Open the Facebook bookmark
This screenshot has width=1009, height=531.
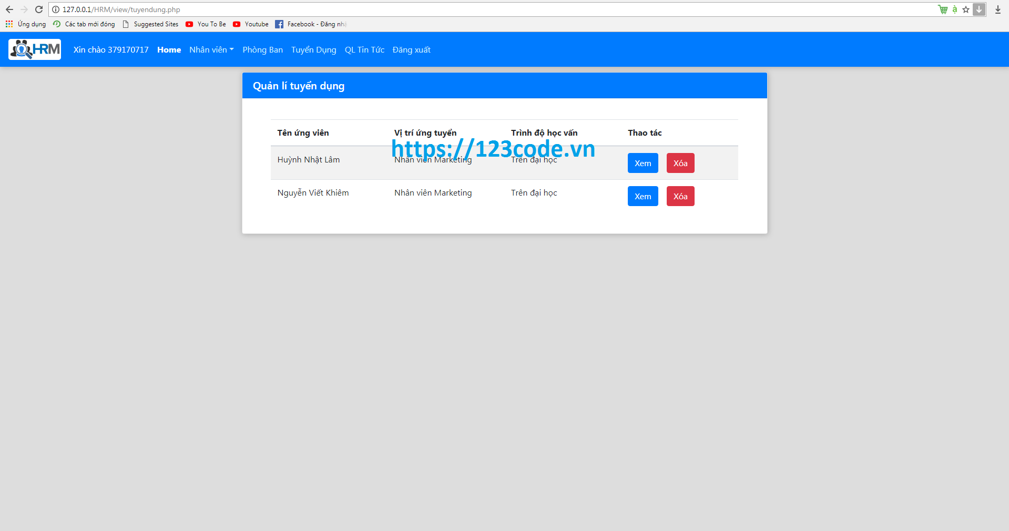tap(310, 24)
